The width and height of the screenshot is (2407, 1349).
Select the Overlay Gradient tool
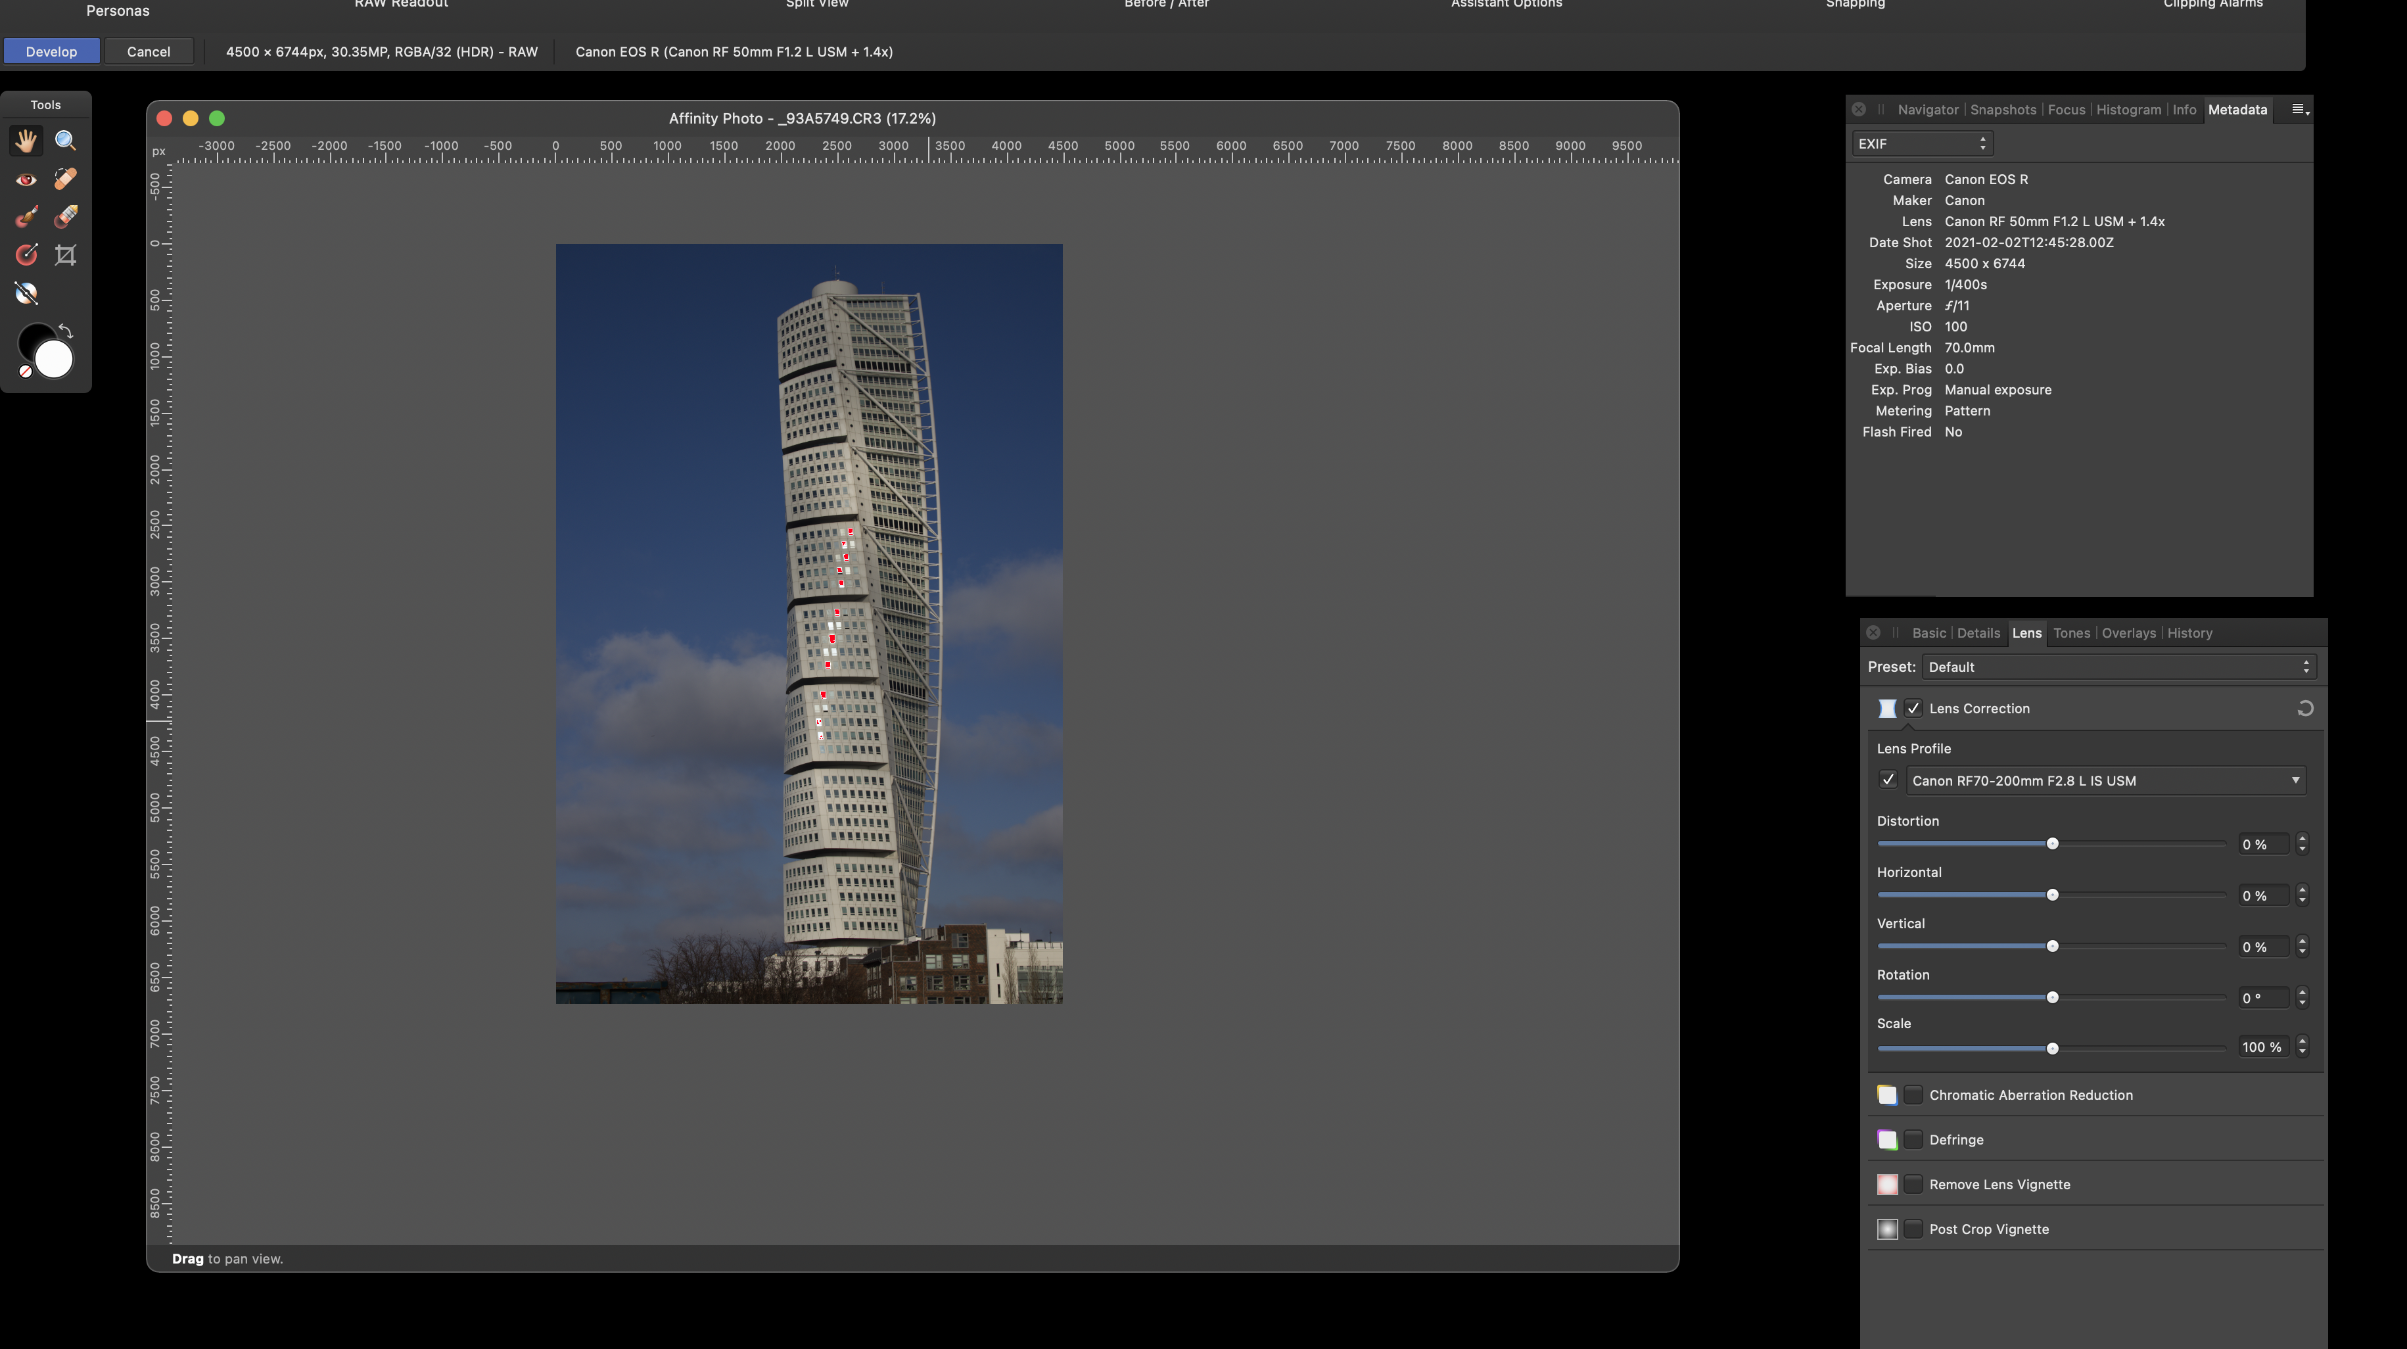coord(26,254)
